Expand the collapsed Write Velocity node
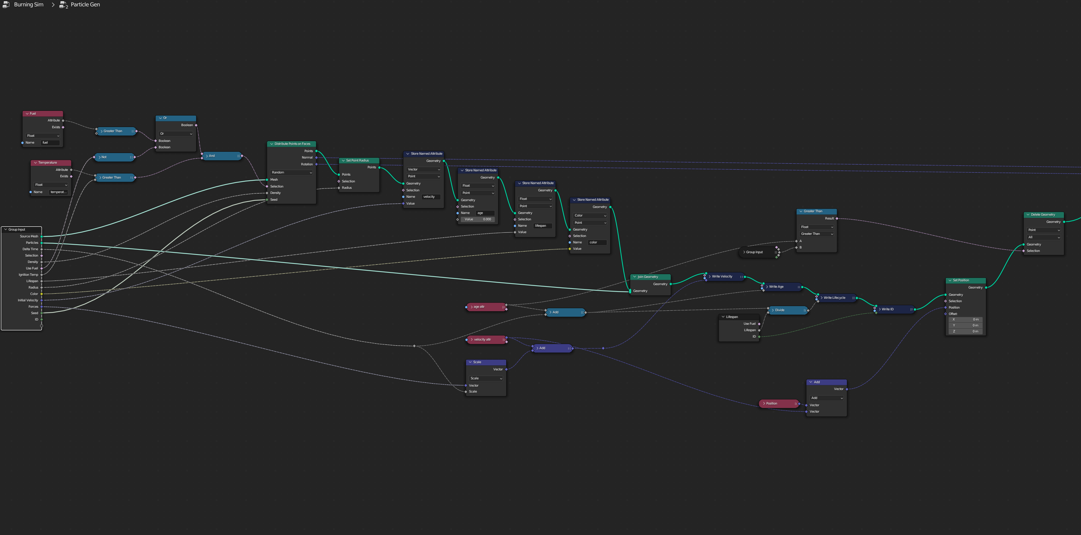The height and width of the screenshot is (535, 1081). pyautogui.click(x=710, y=277)
